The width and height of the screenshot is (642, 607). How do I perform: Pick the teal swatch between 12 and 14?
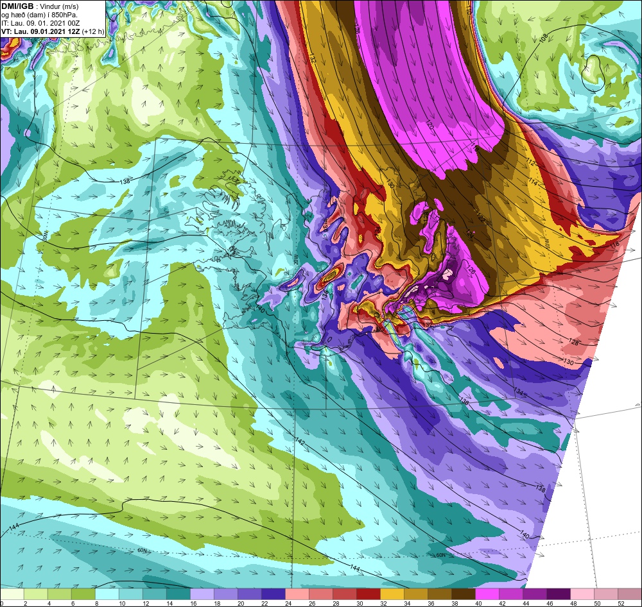(x=155, y=594)
